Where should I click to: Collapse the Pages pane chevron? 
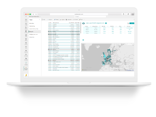coord(39,19)
